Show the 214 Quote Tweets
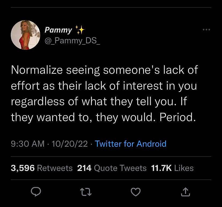The width and height of the screenshot is (222, 207). [112, 168]
